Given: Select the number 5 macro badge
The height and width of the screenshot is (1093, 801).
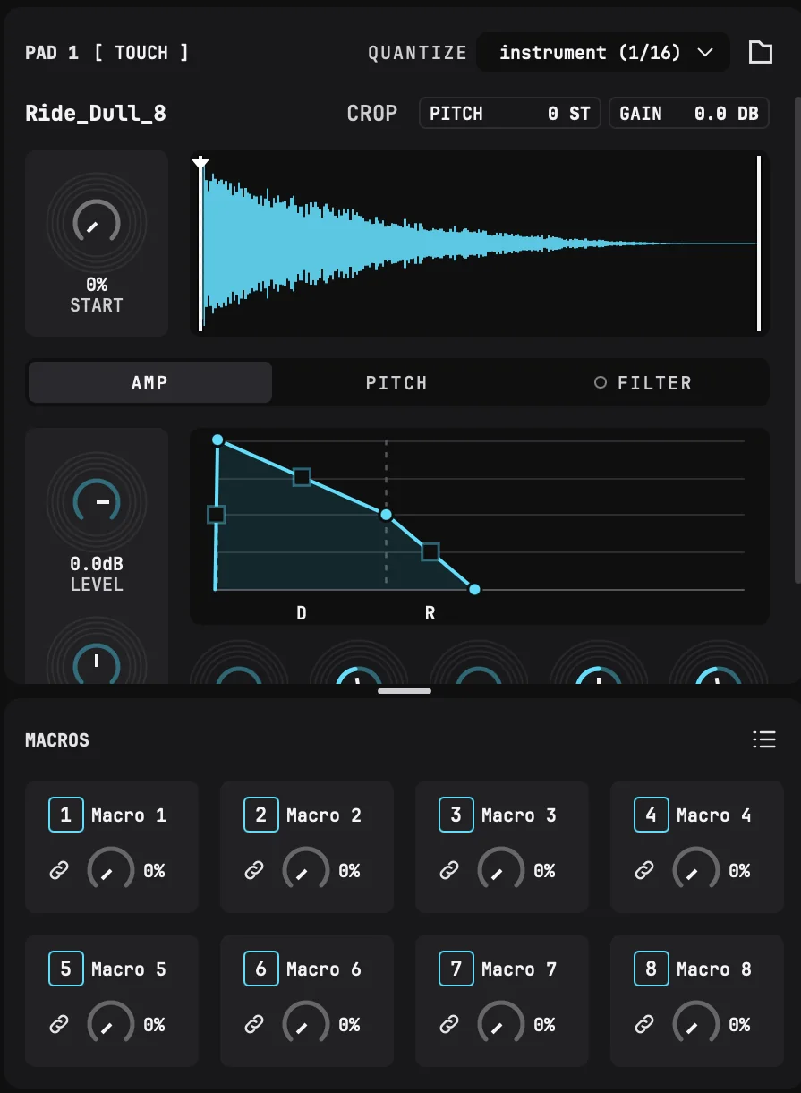Looking at the screenshot, I should [65, 969].
